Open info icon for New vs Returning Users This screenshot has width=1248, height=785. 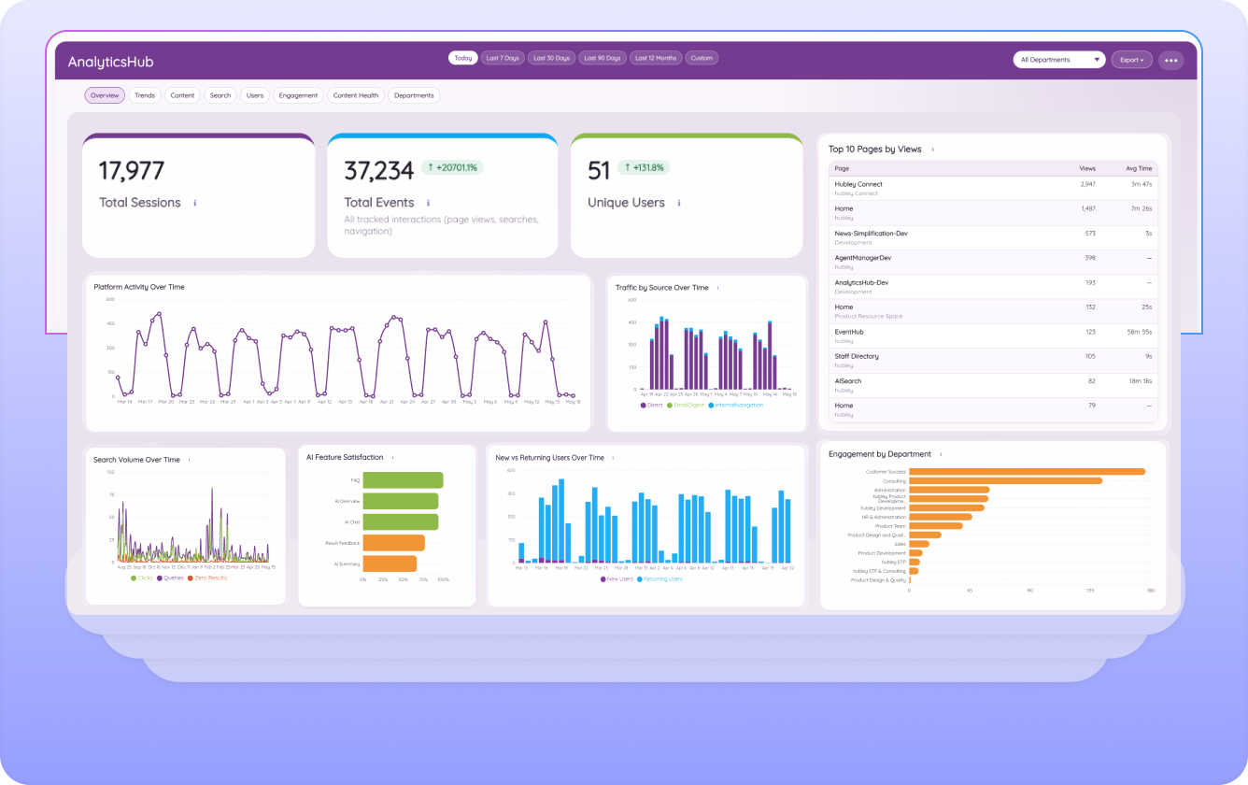[x=614, y=458]
